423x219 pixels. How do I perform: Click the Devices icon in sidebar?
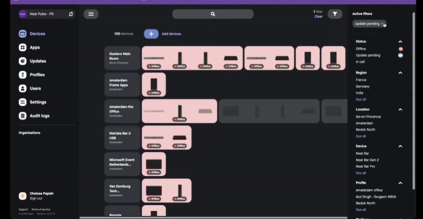point(22,34)
